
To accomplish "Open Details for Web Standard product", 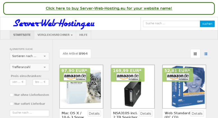I will (x=197, y=114).
